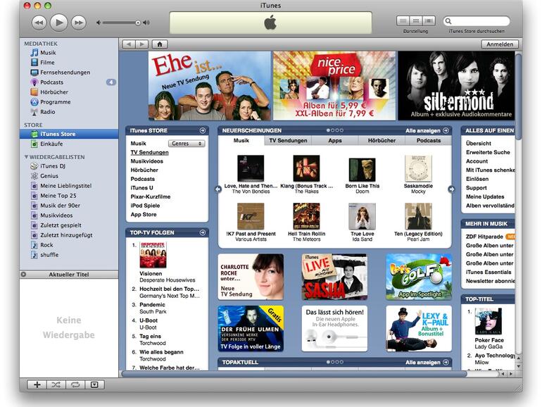The height and width of the screenshot is (407, 542).
Task: Open Musikvideos in iTunes Store list
Action: (x=146, y=161)
